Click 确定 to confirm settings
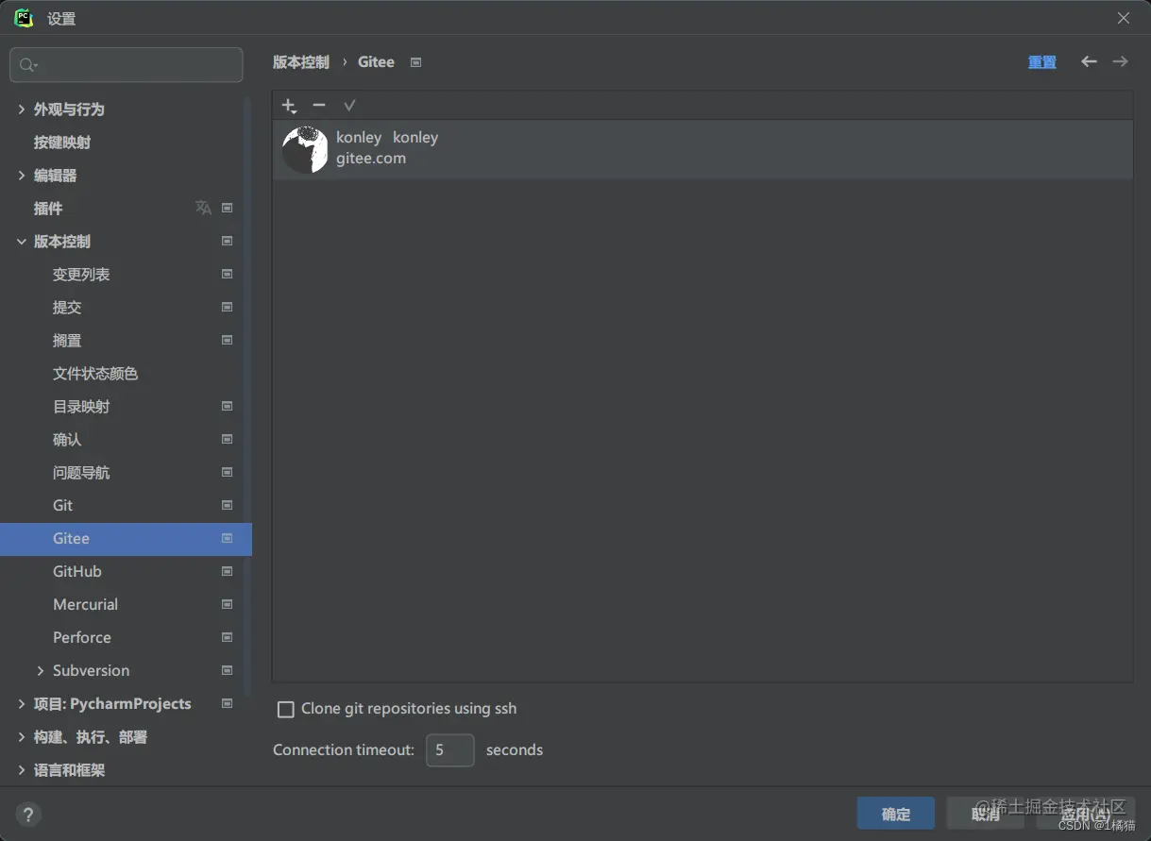The width and height of the screenshot is (1151, 841). [x=896, y=814]
